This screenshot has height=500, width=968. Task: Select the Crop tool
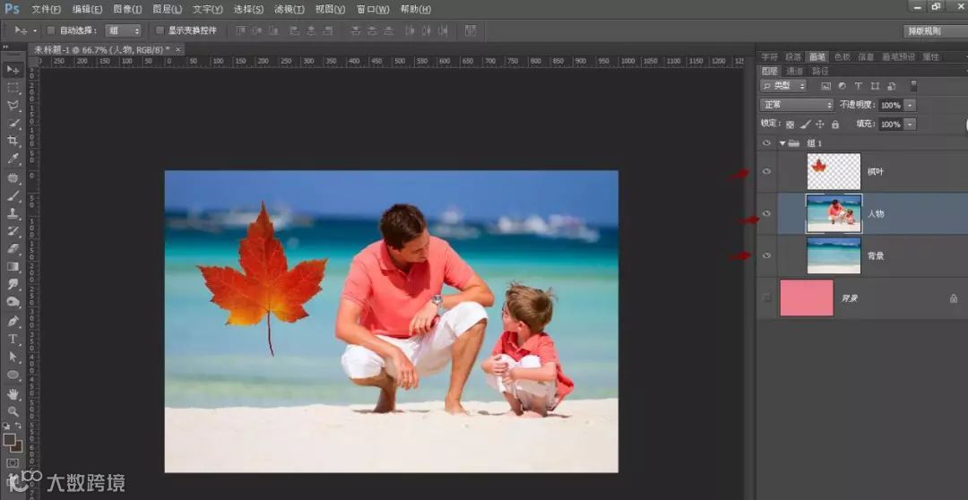[x=13, y=141]
